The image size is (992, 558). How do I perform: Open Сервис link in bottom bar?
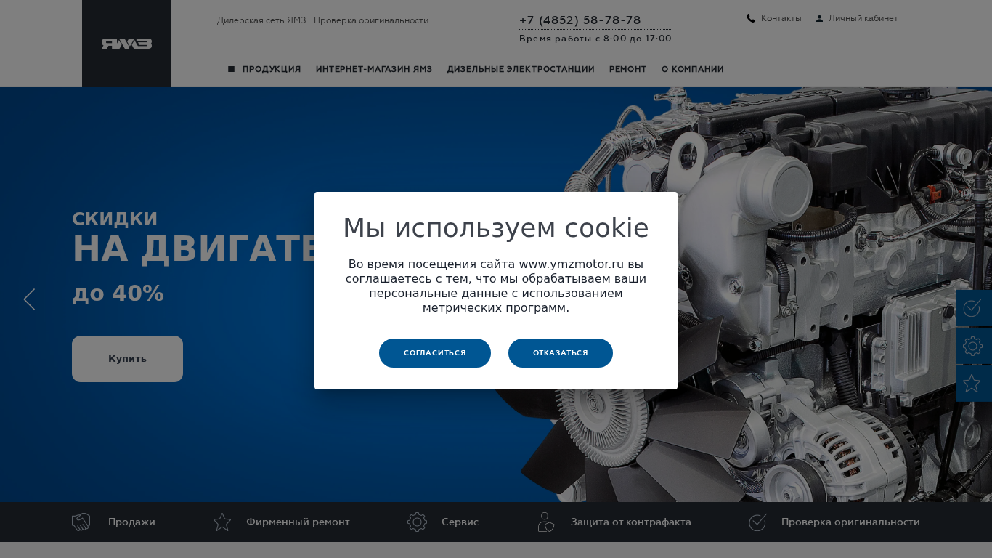click(460, 522)
